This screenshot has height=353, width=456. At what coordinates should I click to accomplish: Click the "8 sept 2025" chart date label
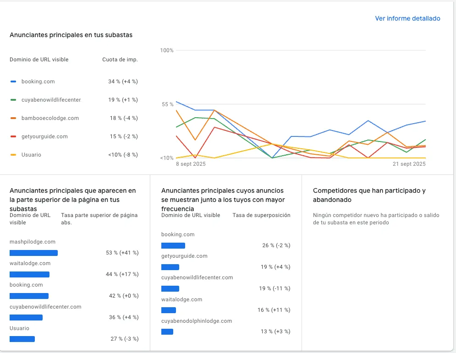tap(191, 164)
